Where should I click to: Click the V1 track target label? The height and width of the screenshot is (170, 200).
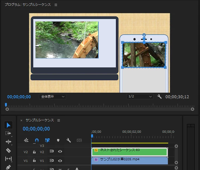point(42,161)
